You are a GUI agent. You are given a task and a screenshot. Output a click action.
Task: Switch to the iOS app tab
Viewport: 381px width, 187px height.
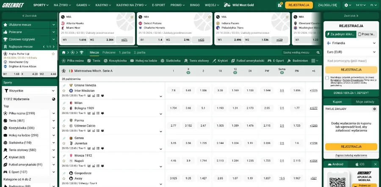(360, 164)
